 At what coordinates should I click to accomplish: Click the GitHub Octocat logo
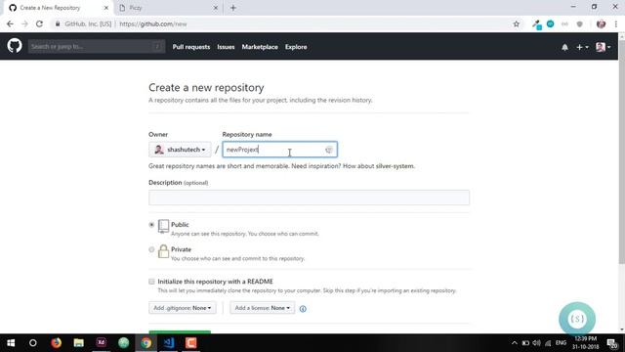pos(15,46)
